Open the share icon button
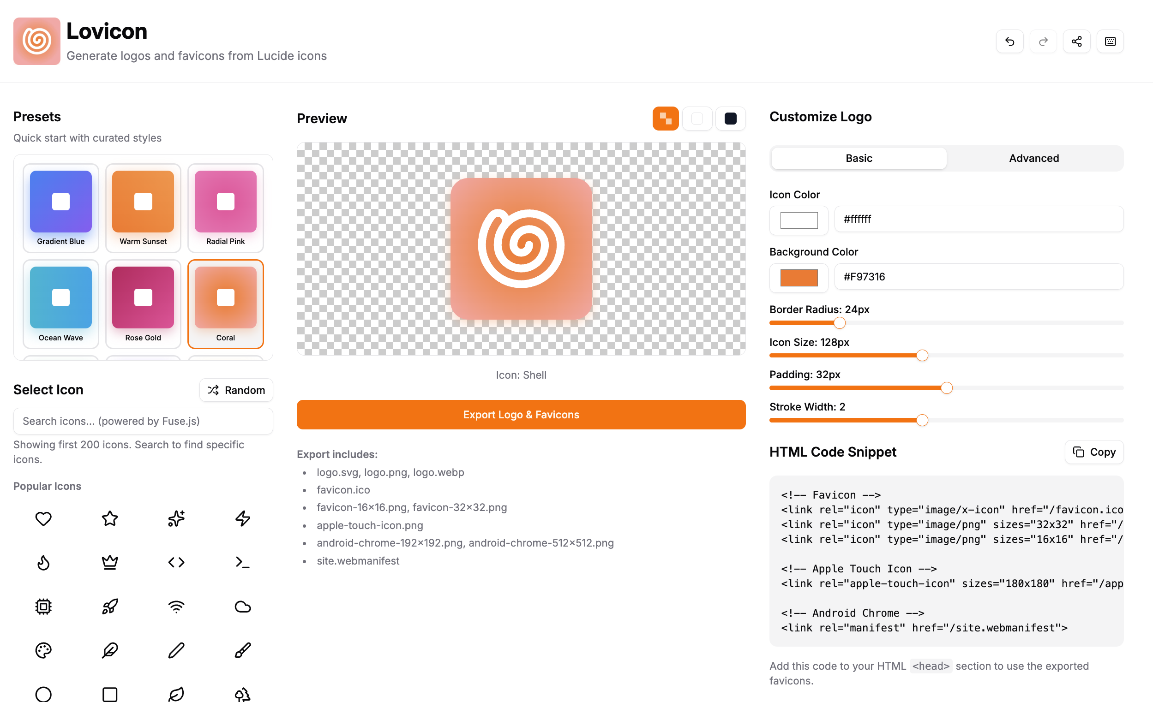This screenshot has width=1153, height=702. (1076, 42)
